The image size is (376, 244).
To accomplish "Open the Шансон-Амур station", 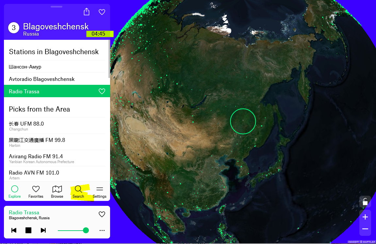I will 57,67.
